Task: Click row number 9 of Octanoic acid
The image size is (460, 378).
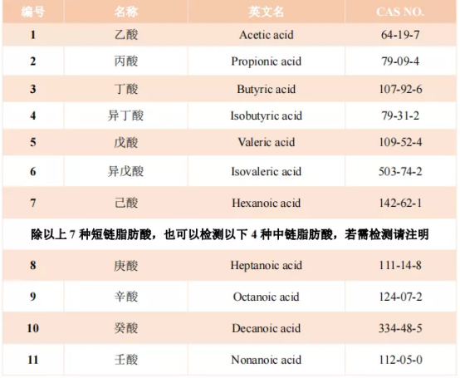Action: pos(33,297)
